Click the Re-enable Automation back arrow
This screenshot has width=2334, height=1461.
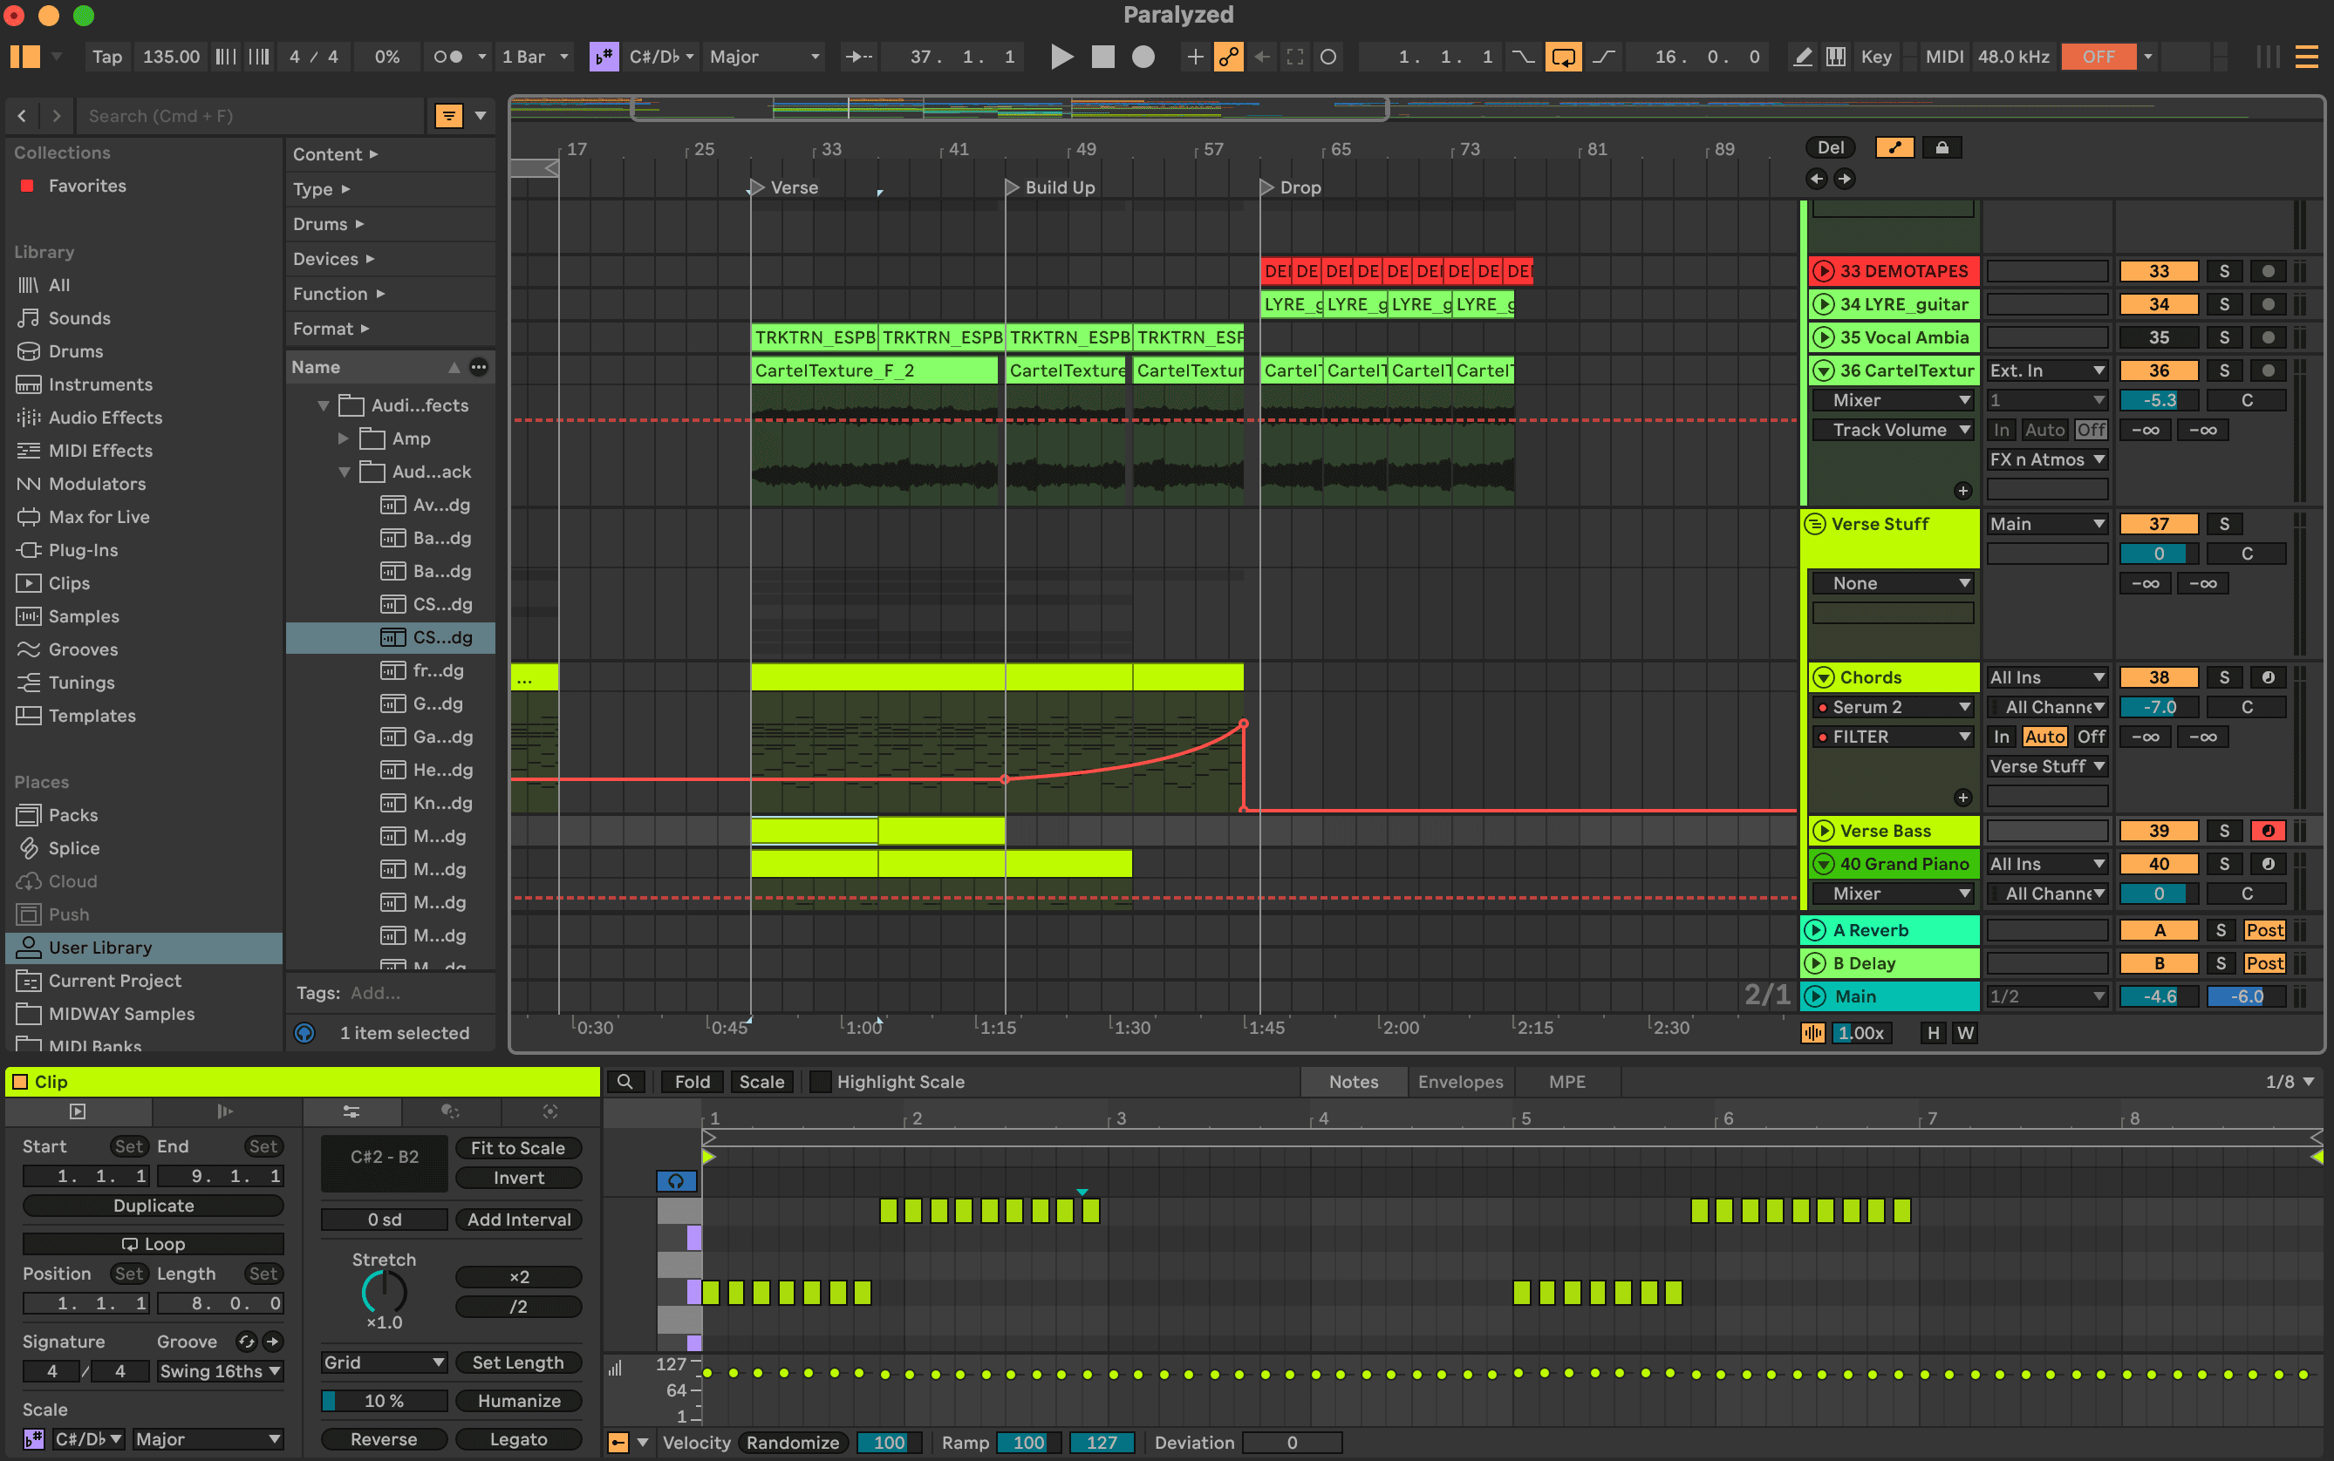[x=1262, y=56]
